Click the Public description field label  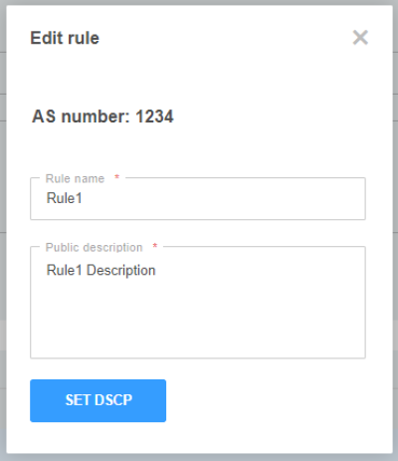pyautogui.click(x=94, y=247)
